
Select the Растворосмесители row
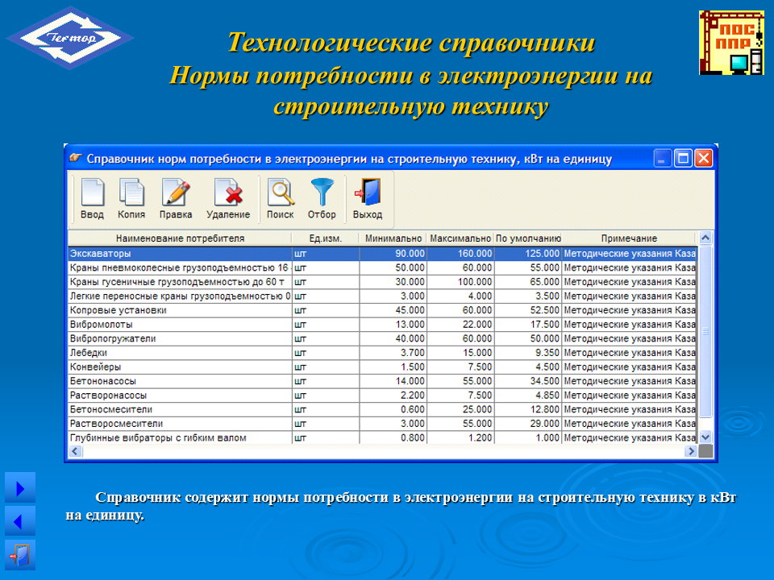382,424
